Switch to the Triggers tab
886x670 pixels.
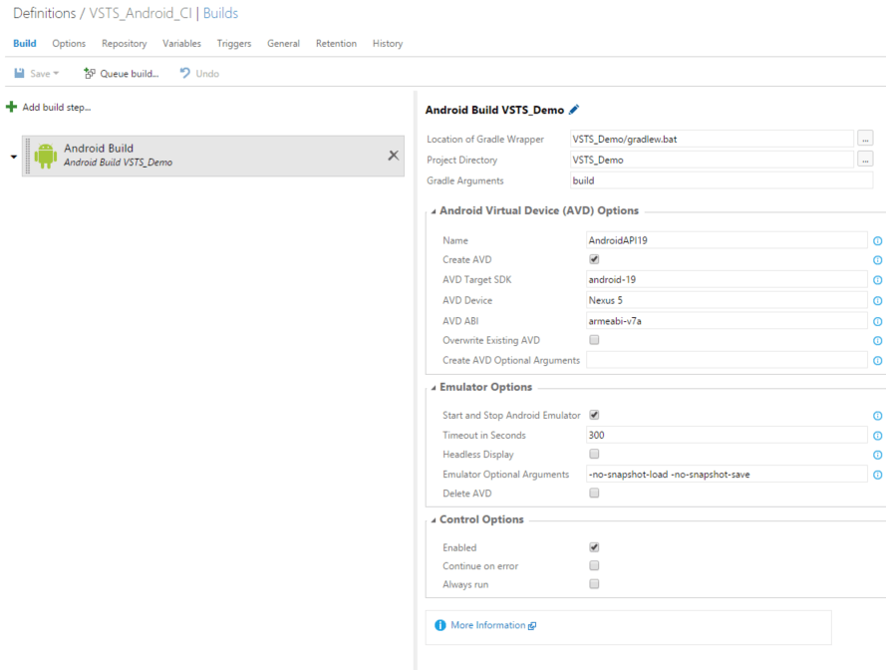234,44
